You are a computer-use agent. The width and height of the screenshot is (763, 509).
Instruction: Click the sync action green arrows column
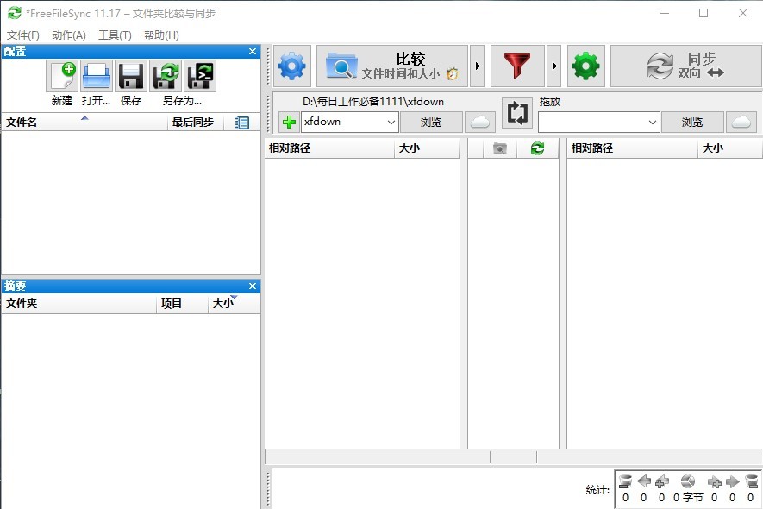[x=537, y=148]
